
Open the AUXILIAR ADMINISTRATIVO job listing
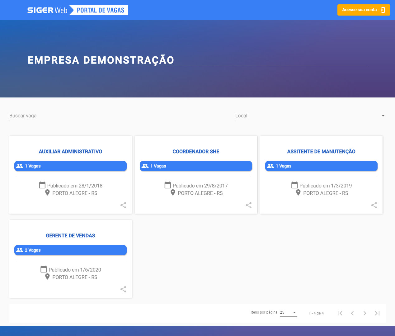(70, 152)
